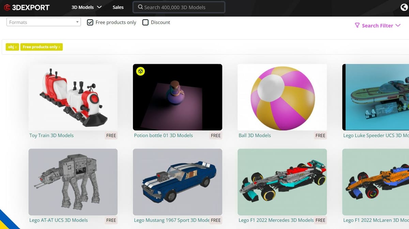Screen dimensions: 409x229
Task: Open Ball 3D Models link
Action: tap(255, 135)
